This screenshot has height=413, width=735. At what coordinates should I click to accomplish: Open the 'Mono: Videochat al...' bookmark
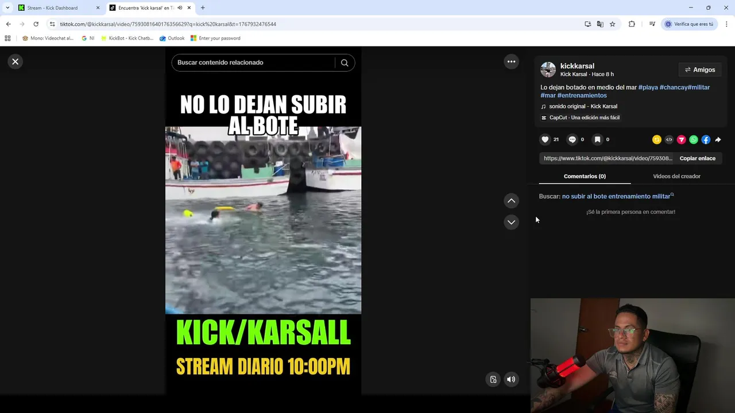click(48, 38)
